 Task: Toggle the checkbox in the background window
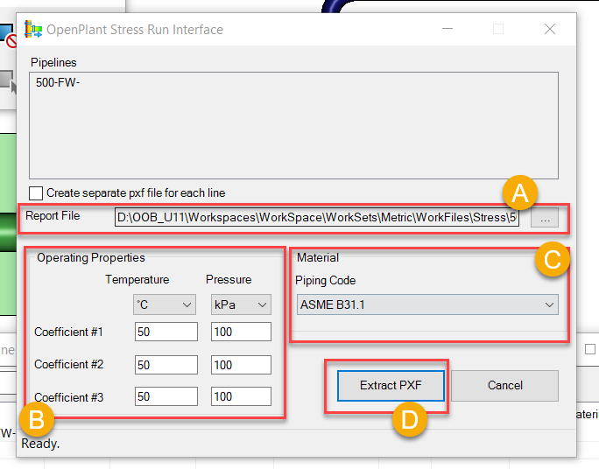(590, 349)
